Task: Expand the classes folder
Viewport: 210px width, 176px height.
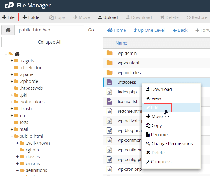Action: click(17, 157)
